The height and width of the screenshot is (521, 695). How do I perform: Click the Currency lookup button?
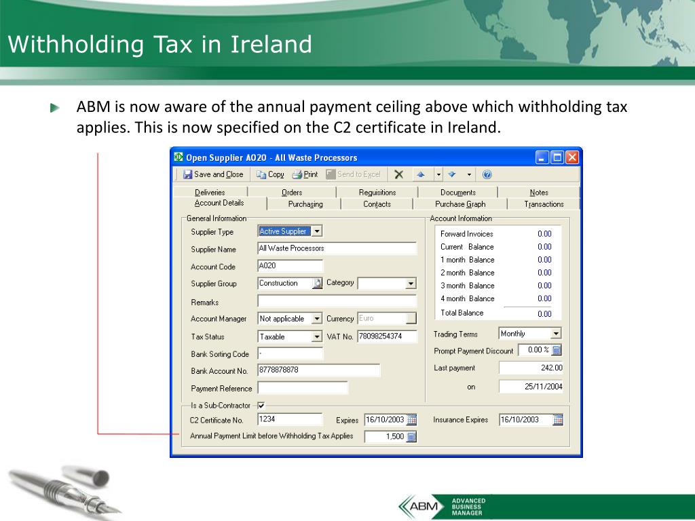click(411, 318)
